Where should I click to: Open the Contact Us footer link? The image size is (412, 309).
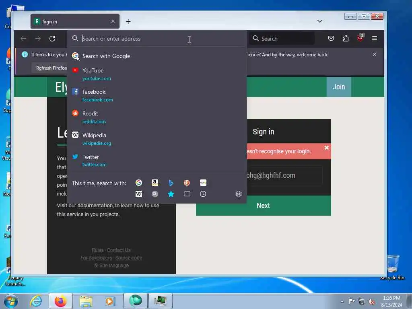(x=119, y=250)
